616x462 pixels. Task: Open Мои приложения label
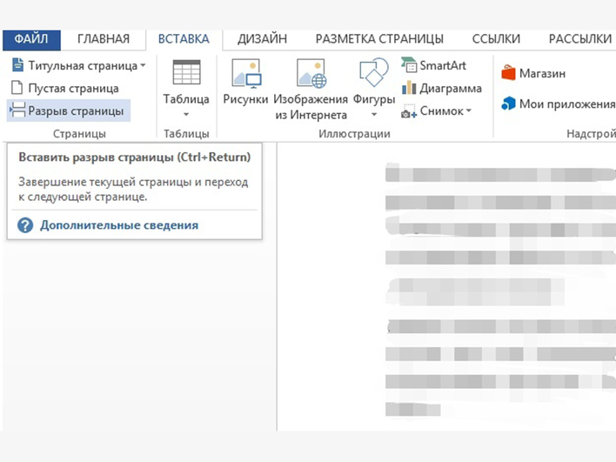click(567, 104)
